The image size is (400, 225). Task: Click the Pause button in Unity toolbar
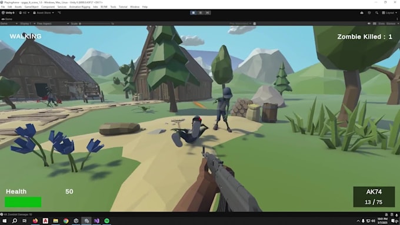coord(201,12)
